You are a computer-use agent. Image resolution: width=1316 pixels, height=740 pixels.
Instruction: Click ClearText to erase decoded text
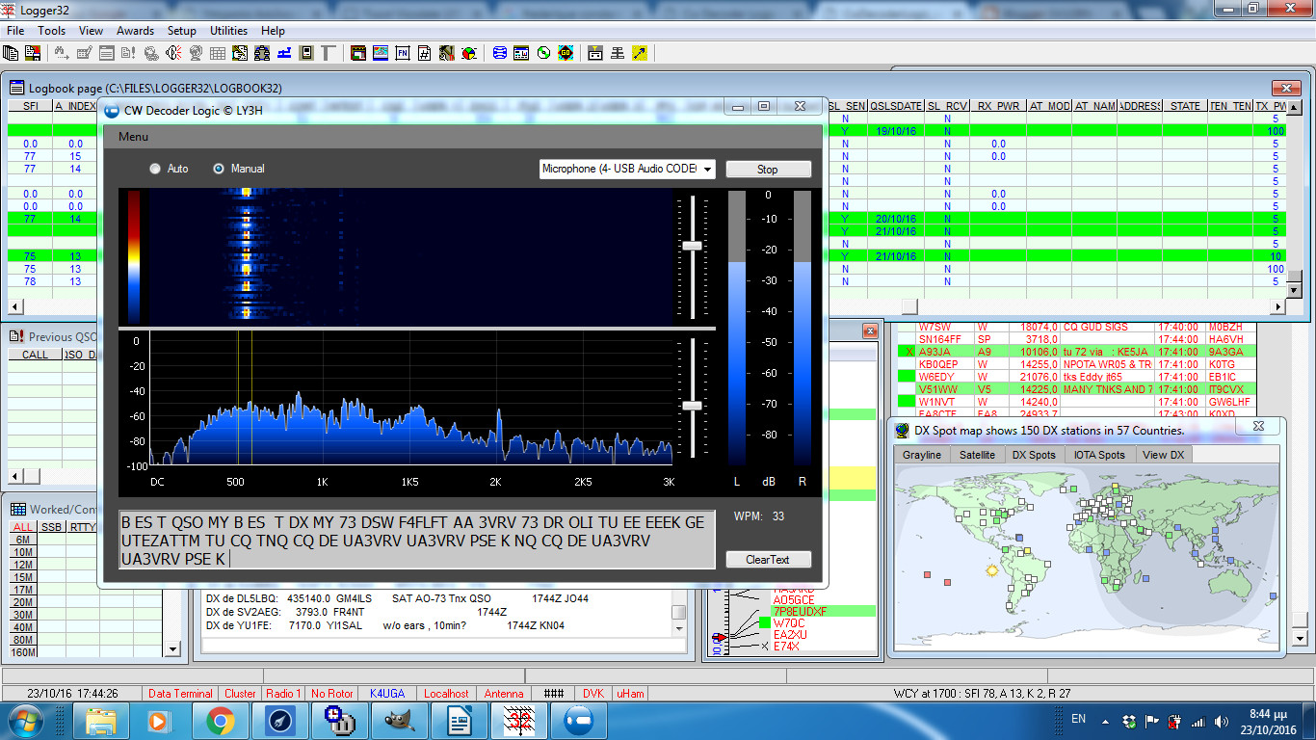coord(768,559)
